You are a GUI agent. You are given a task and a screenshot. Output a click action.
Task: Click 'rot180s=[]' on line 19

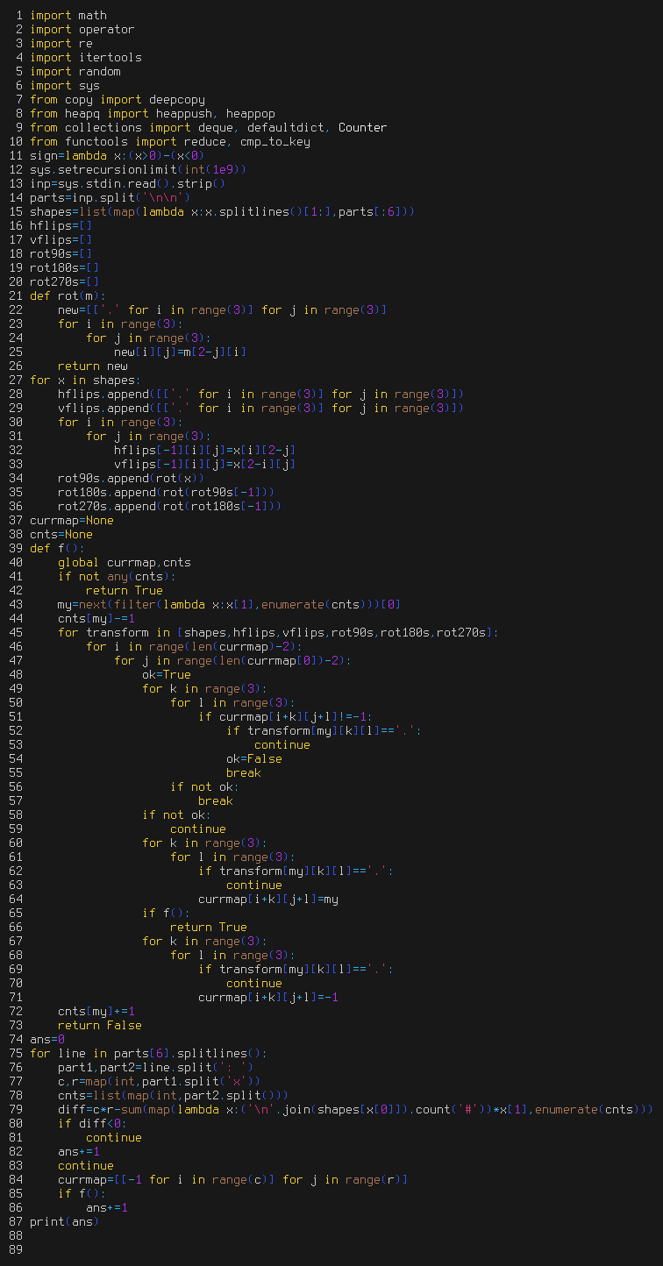coord(65,267)
